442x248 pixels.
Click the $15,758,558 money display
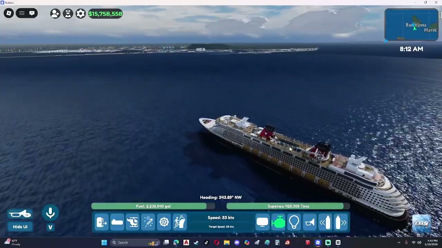click(x=105, y=14)
